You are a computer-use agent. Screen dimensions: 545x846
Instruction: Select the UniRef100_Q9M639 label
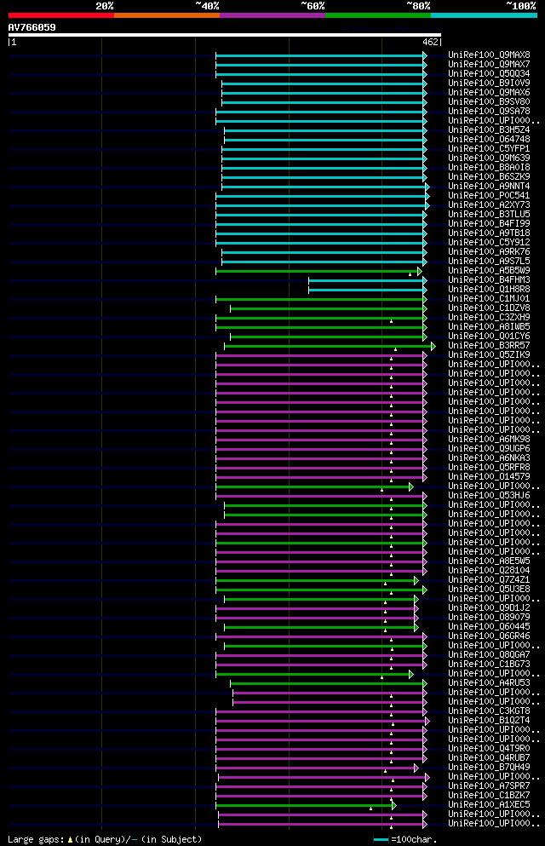click(x=489, y=158)
